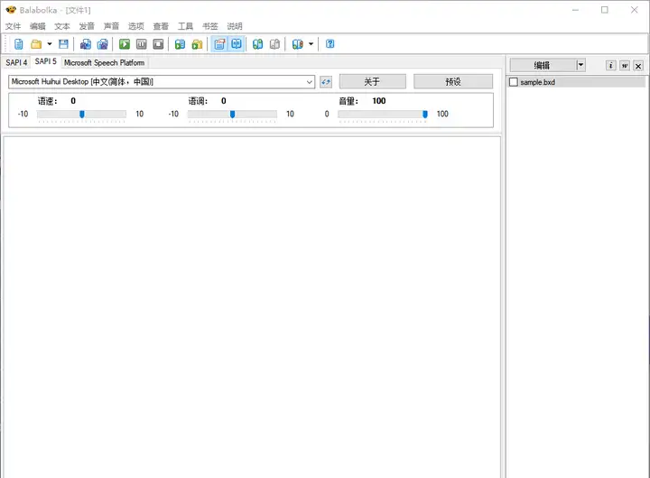The image size is (650, 478).
Task: Open the 说明 menu
Action: click(x=235, y=26)
